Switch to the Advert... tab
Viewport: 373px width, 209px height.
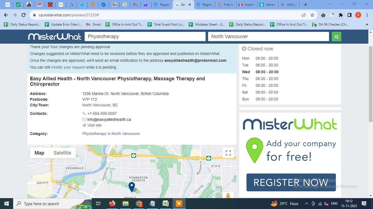[268, 5]
